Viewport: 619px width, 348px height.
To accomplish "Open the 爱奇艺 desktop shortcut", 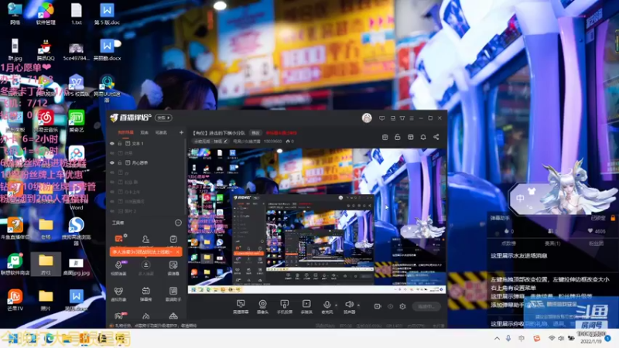I will (76, 121).
